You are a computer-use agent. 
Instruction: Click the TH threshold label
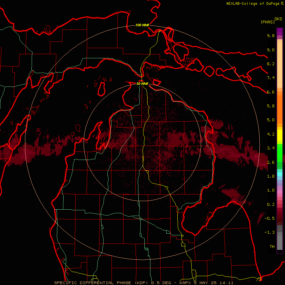point(272,246)
